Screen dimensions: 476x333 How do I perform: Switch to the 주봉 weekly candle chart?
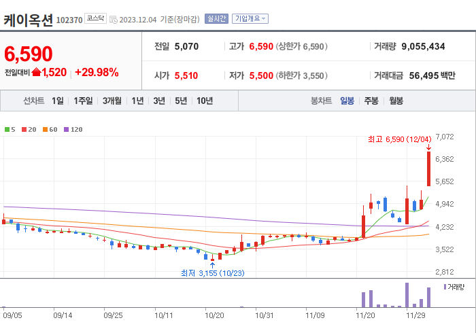click(371, 101)
